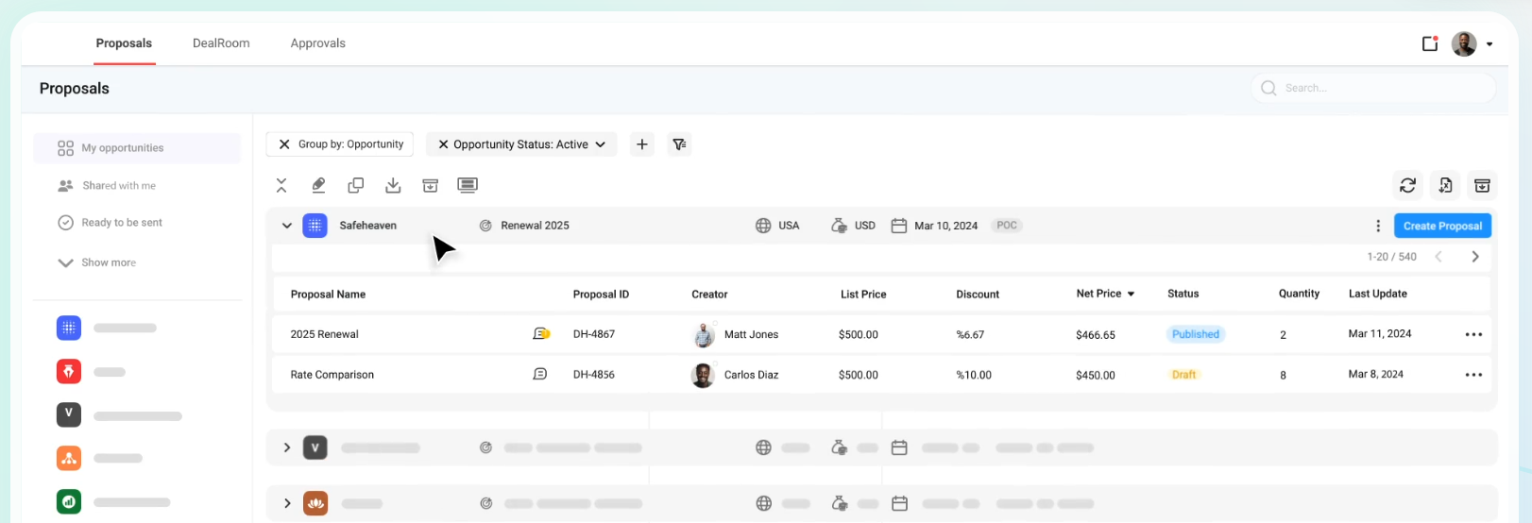Switch to the DealRoom tab
The height and width of the screenshot is (523, 1532).
(x=221, y=43)
